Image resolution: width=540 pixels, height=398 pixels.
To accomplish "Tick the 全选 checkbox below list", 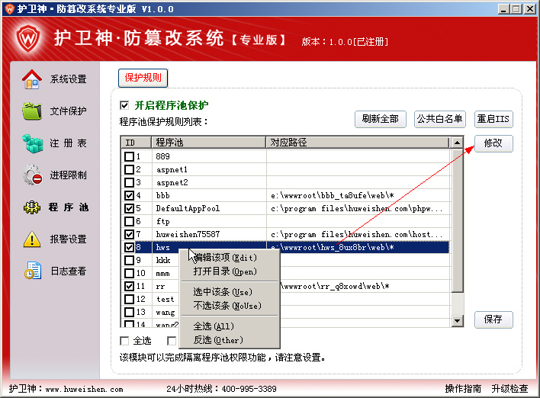I will (x=125, y=341).
